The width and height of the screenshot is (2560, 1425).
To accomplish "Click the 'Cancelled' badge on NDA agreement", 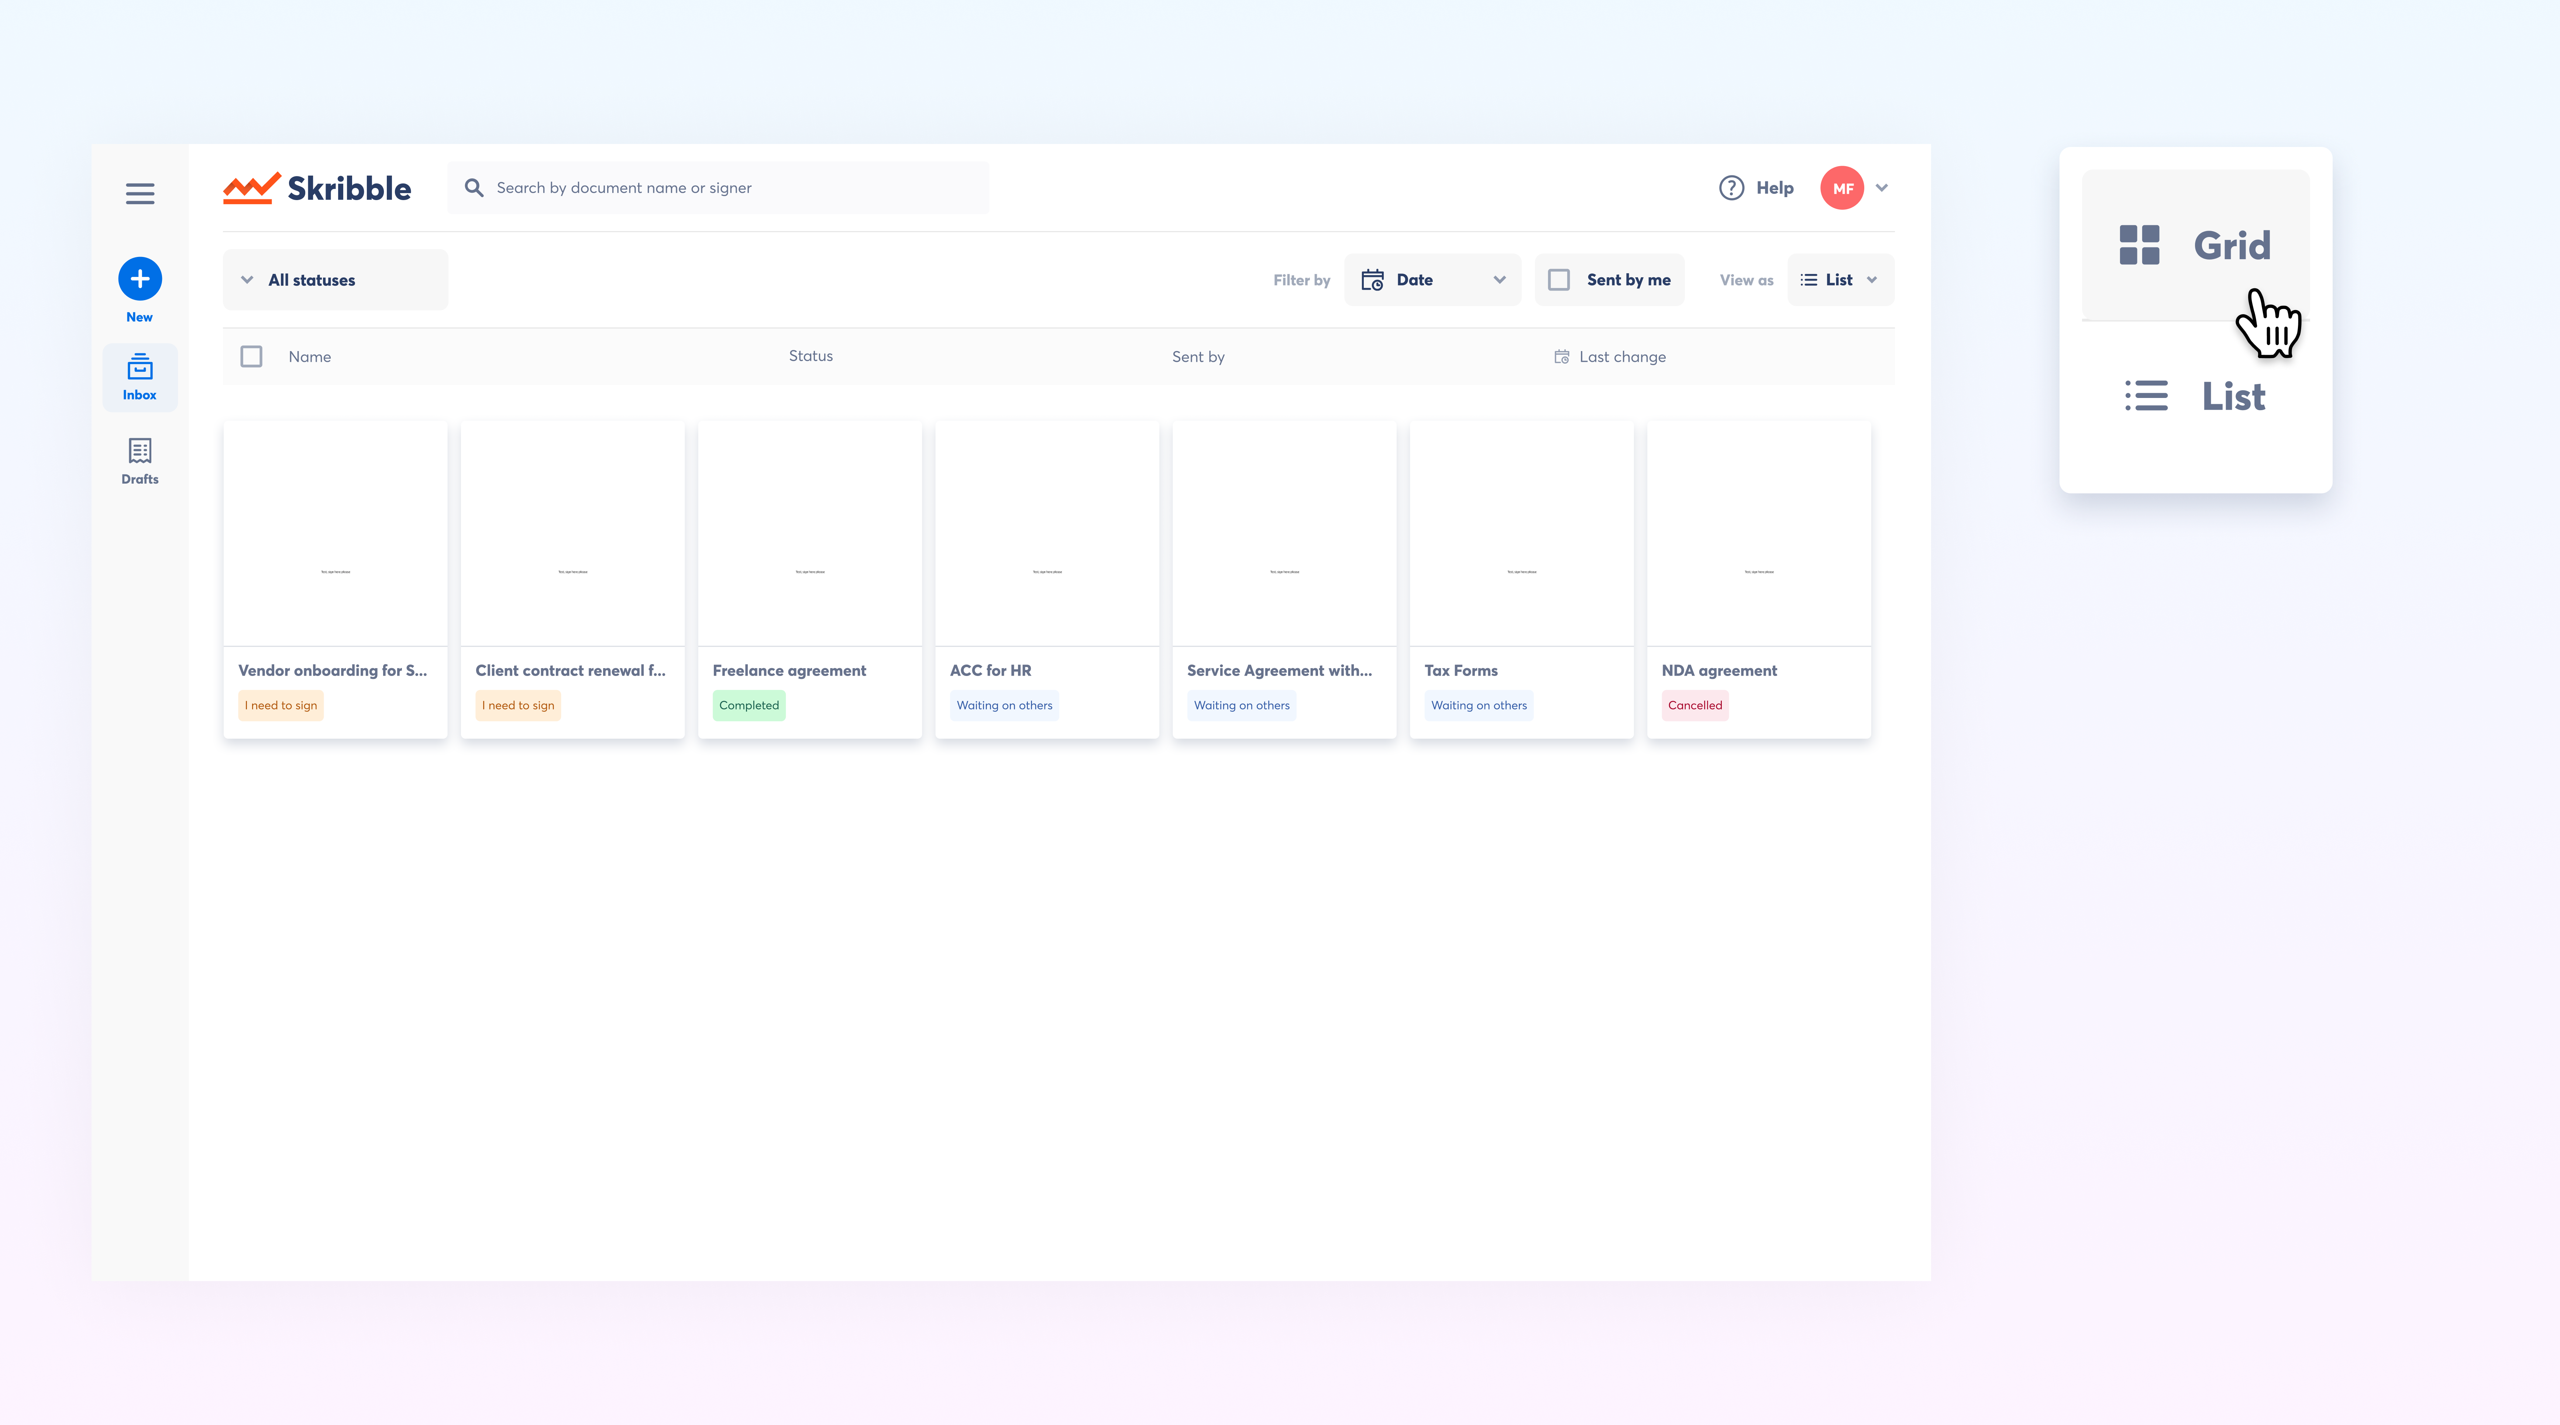I will (x=1695, y=705).
